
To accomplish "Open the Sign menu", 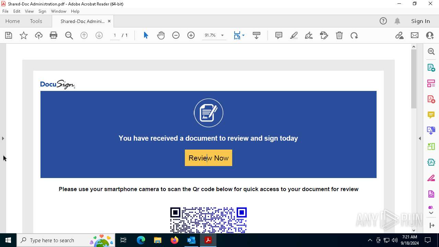I will (x=42, y=11).
